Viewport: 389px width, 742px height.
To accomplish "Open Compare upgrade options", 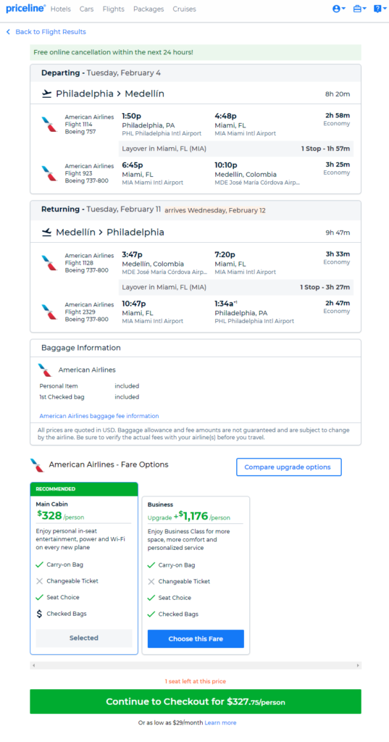I will [289, 467].
